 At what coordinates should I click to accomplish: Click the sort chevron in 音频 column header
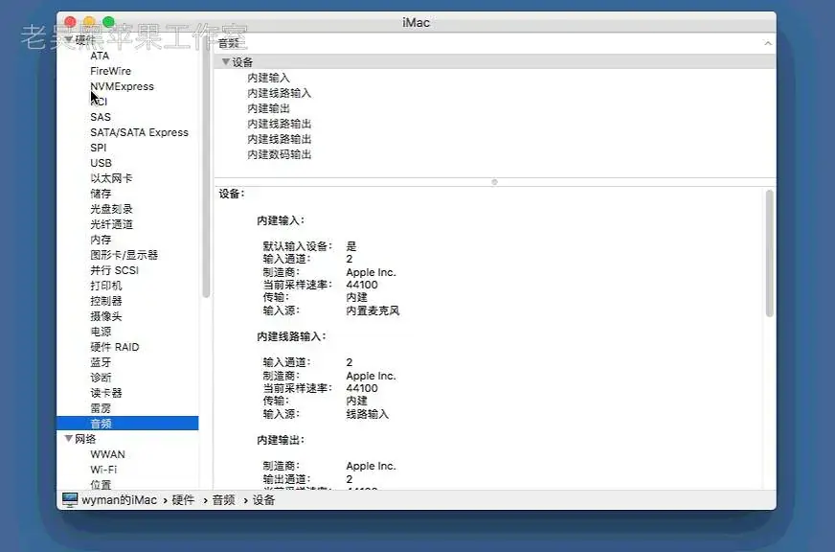[768, 43]
